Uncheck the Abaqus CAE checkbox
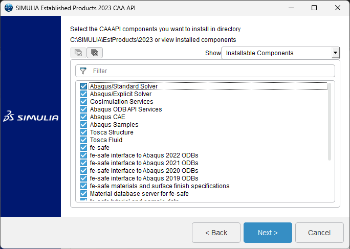Screen dimensions: 350x249 [84, 117]
